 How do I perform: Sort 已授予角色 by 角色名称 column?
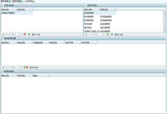coord(9,10)
